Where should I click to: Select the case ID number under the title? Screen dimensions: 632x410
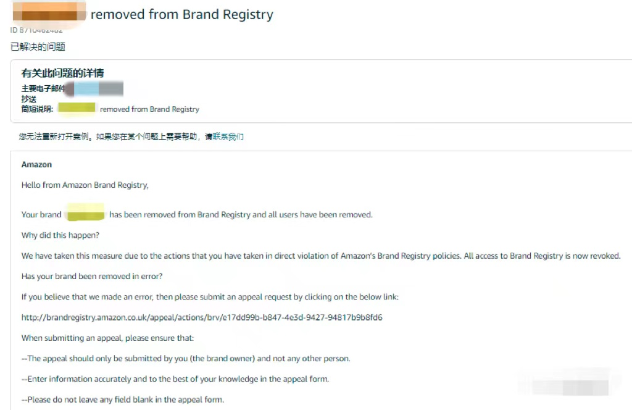point(36,30)
